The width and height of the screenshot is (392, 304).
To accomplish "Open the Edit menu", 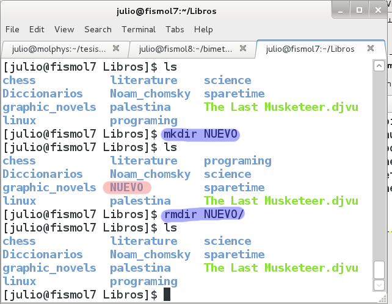I will click(x=37, y=29).
